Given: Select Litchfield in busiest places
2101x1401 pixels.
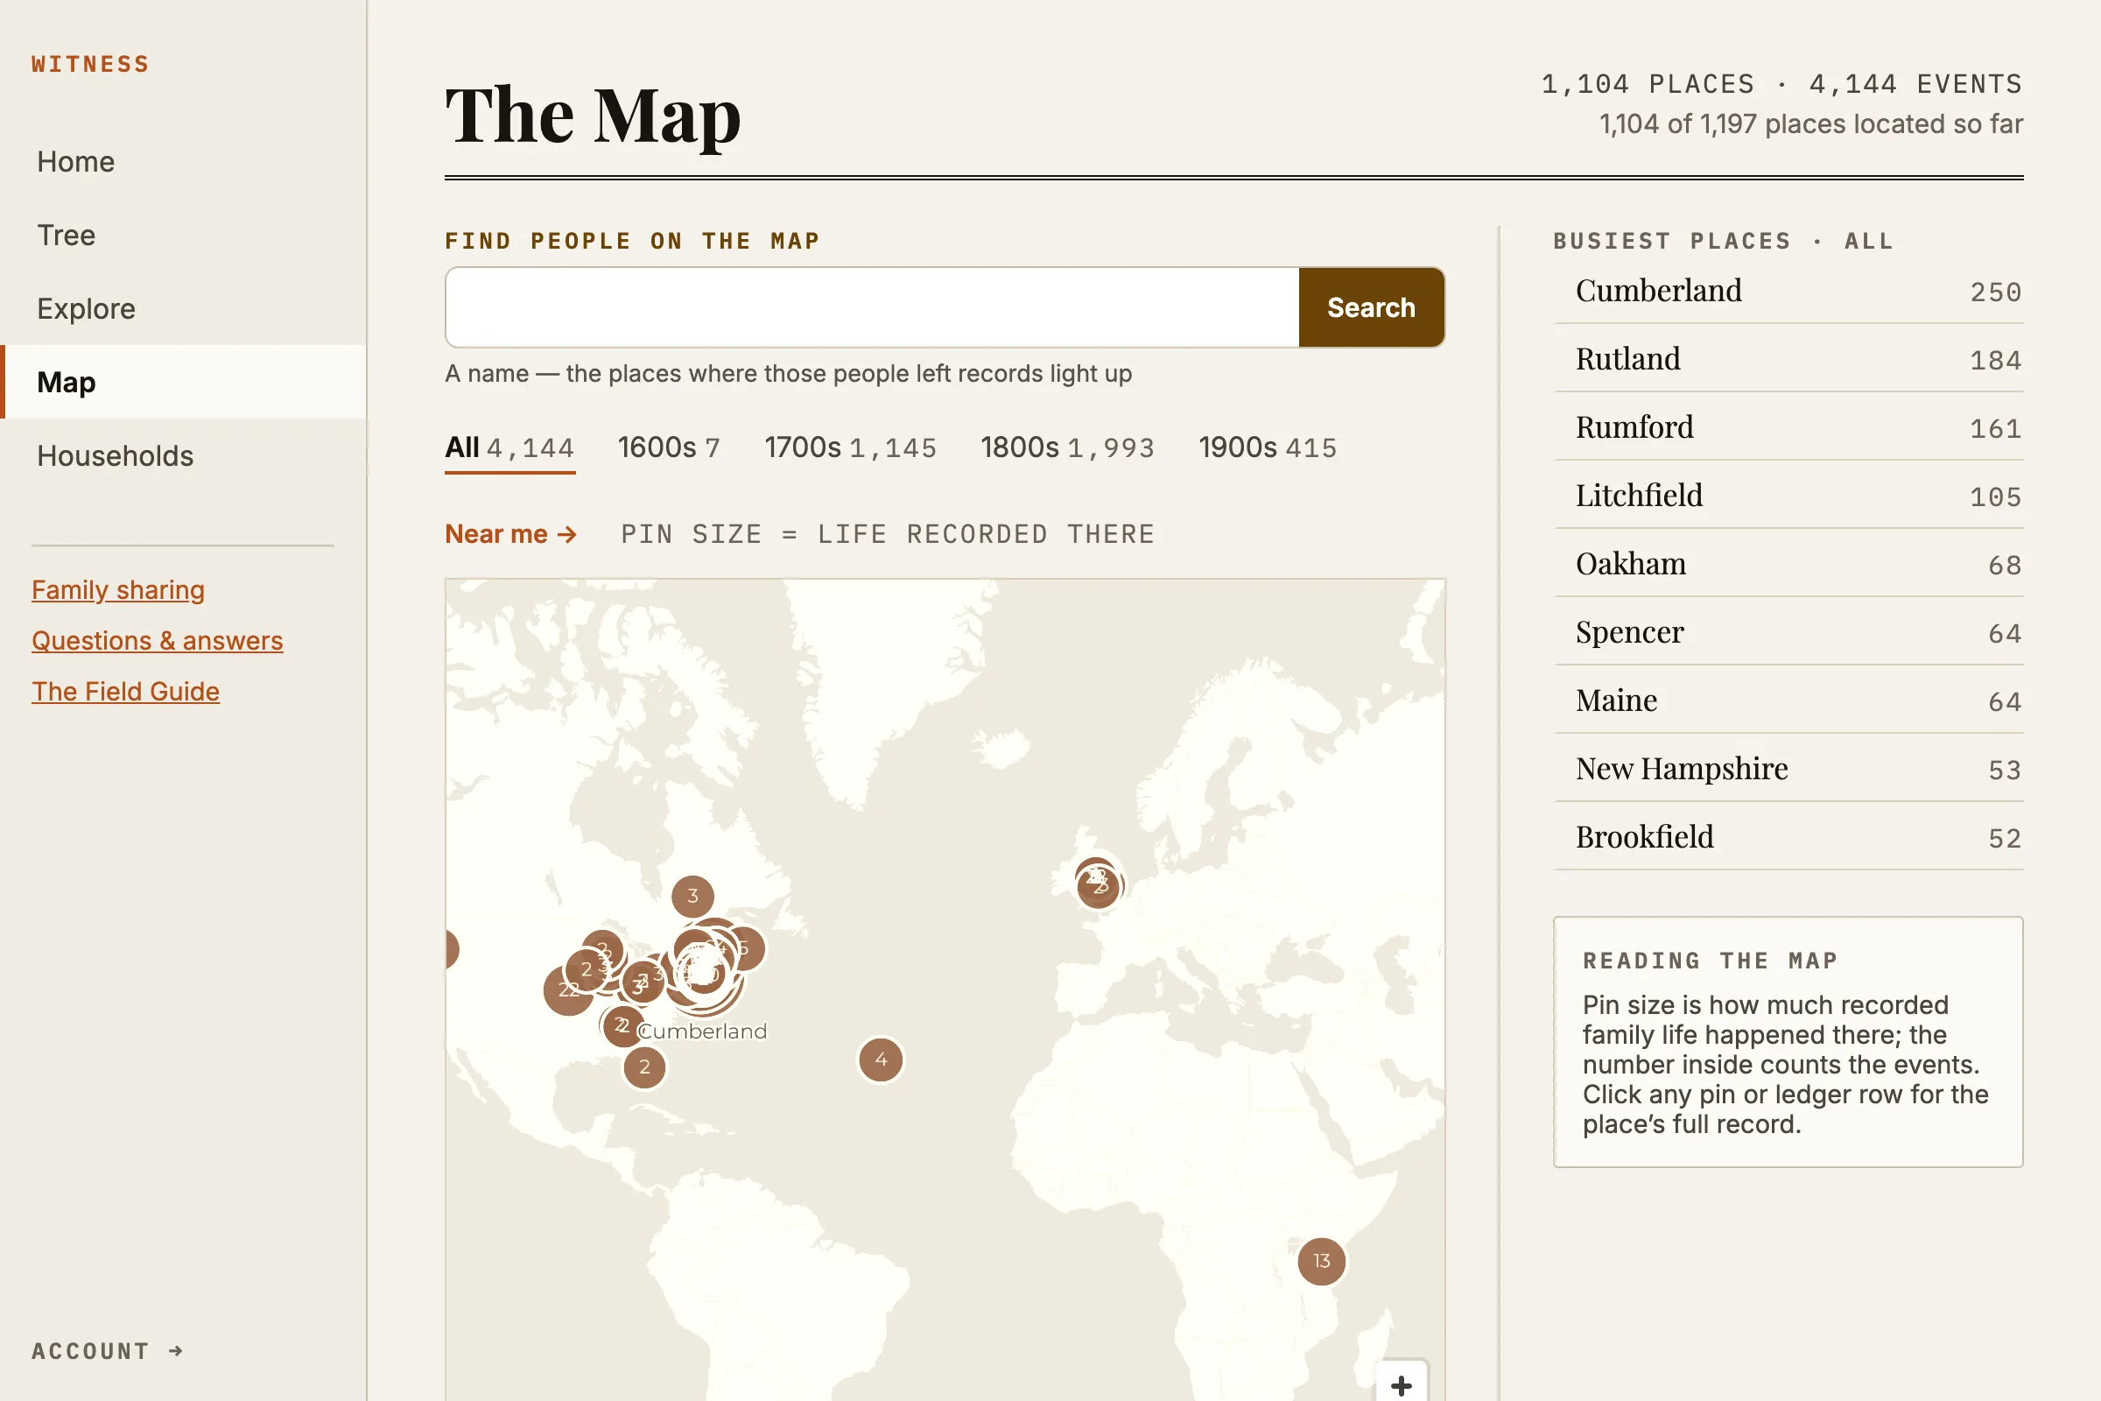Looking at the screenshot, I should [1788, 495].
